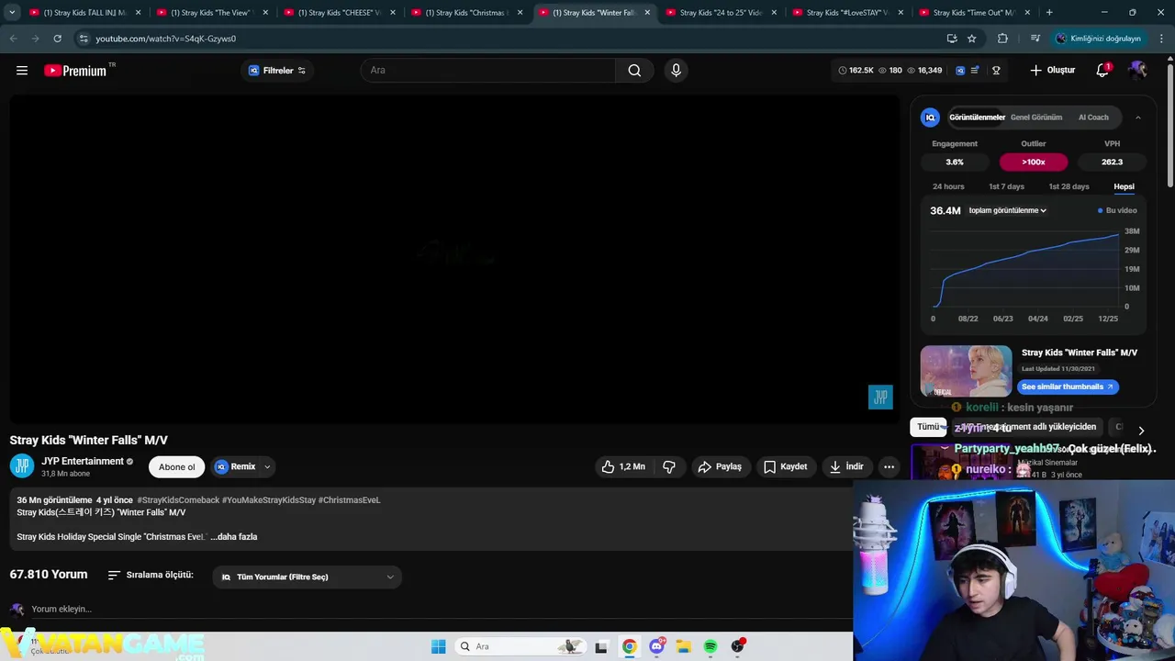Open the account avatar menu
This screenshot has height=661, width=1175.
pyautogui.click(x=1137, y=71)
